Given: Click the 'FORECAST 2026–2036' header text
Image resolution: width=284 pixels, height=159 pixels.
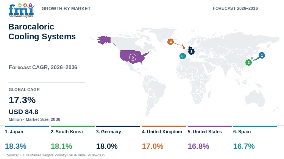Looking at the screenshot, I should click(235, 8).
